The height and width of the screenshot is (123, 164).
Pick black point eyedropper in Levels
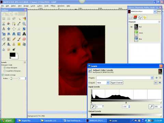point(93,107)
